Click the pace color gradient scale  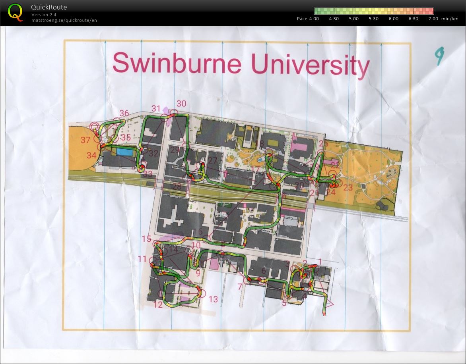point(373,11)
